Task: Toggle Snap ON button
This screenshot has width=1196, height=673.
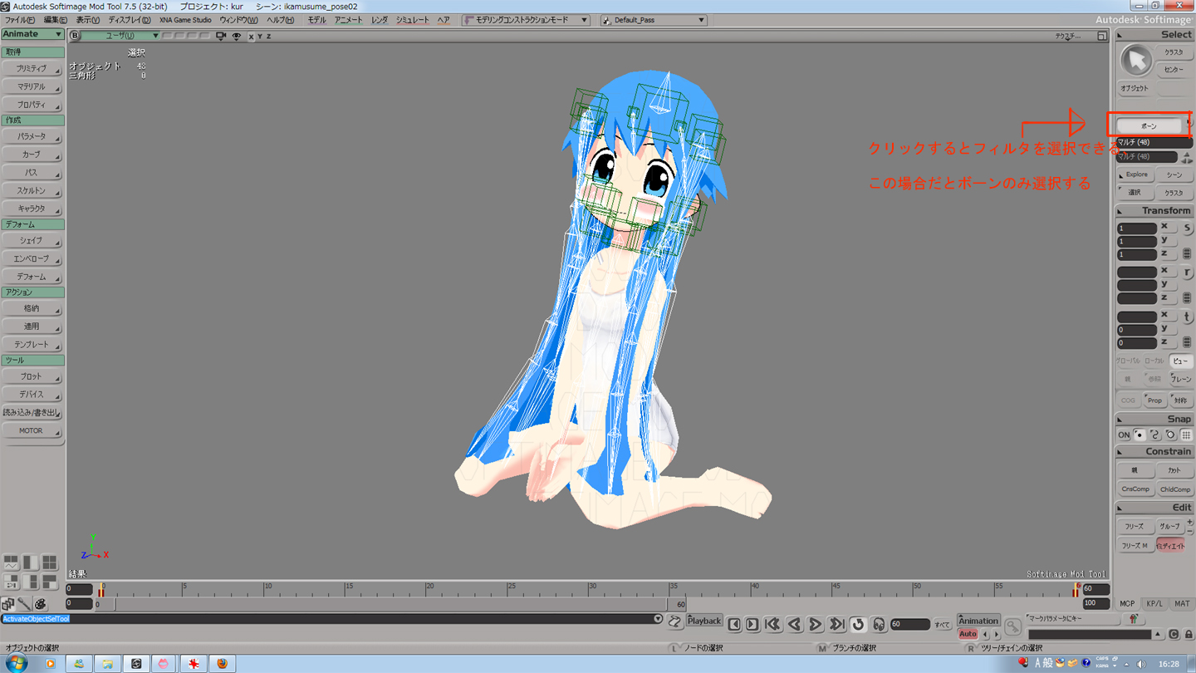Action: pyautogui.click(x=1124, y=435)
